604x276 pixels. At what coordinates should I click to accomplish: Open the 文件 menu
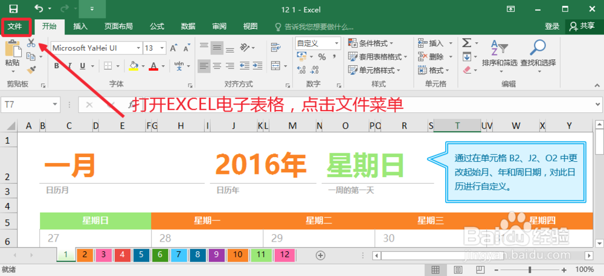[x=16, y=26]
